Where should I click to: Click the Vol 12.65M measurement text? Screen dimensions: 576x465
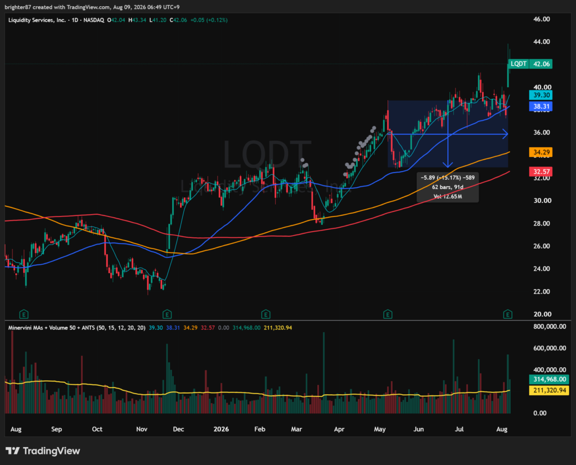[x=448, y=196]
